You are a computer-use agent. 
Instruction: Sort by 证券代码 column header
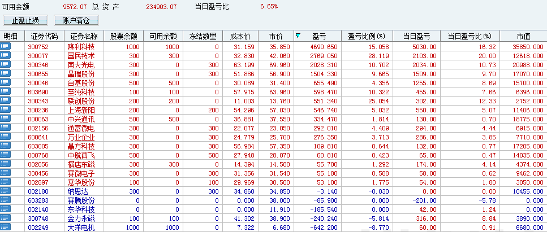tap(44, 36)
